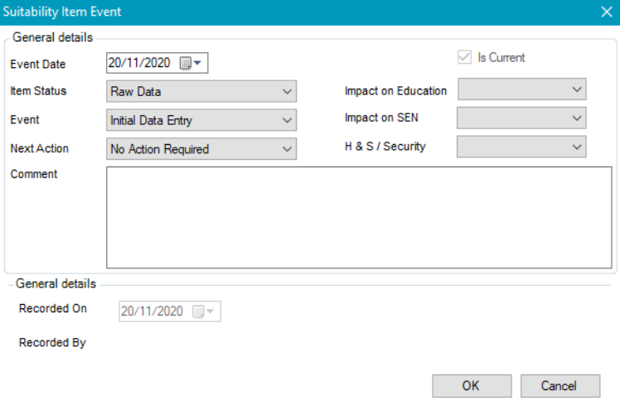Expand the Next Action dropdown
The image size is (620, 405).
point(287,149)
